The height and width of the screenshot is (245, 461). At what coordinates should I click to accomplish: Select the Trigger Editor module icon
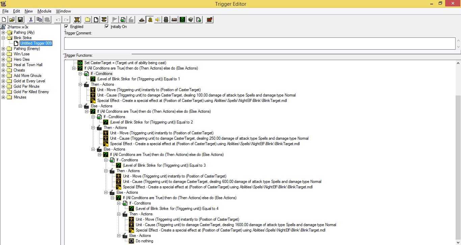150,20
